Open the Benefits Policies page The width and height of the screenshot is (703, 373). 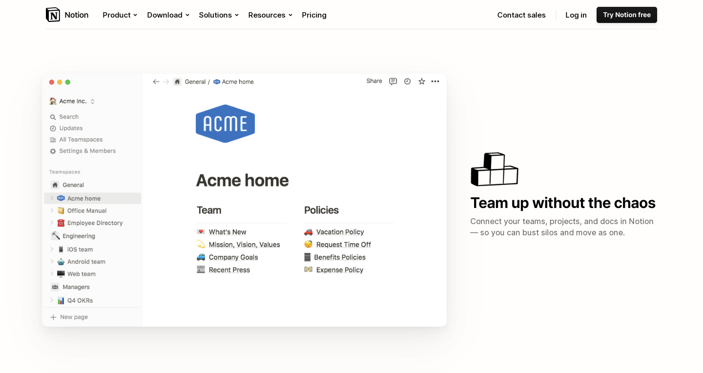click(340, 257)
